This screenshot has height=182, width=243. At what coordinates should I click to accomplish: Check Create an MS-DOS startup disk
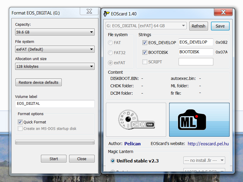[20, 128]
